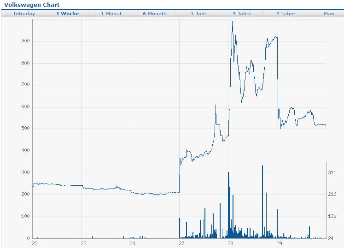Viewport: 344px width, 248px height.
Task: Click the Volkswagen Chart heading
Action: [x=32, y=5]
